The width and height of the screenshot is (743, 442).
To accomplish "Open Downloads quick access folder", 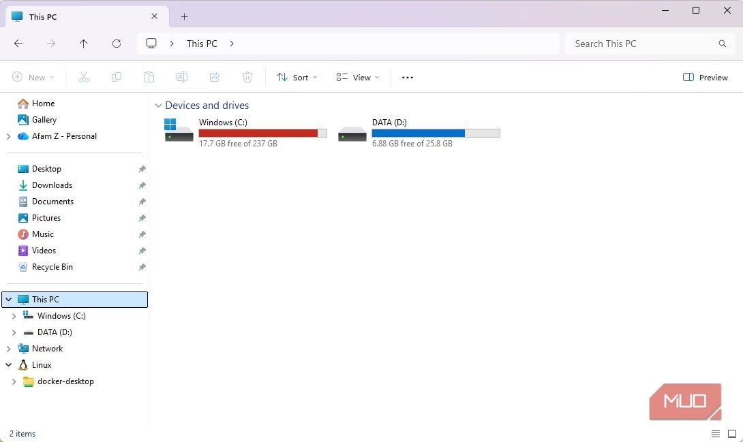I will click(52, 185).
